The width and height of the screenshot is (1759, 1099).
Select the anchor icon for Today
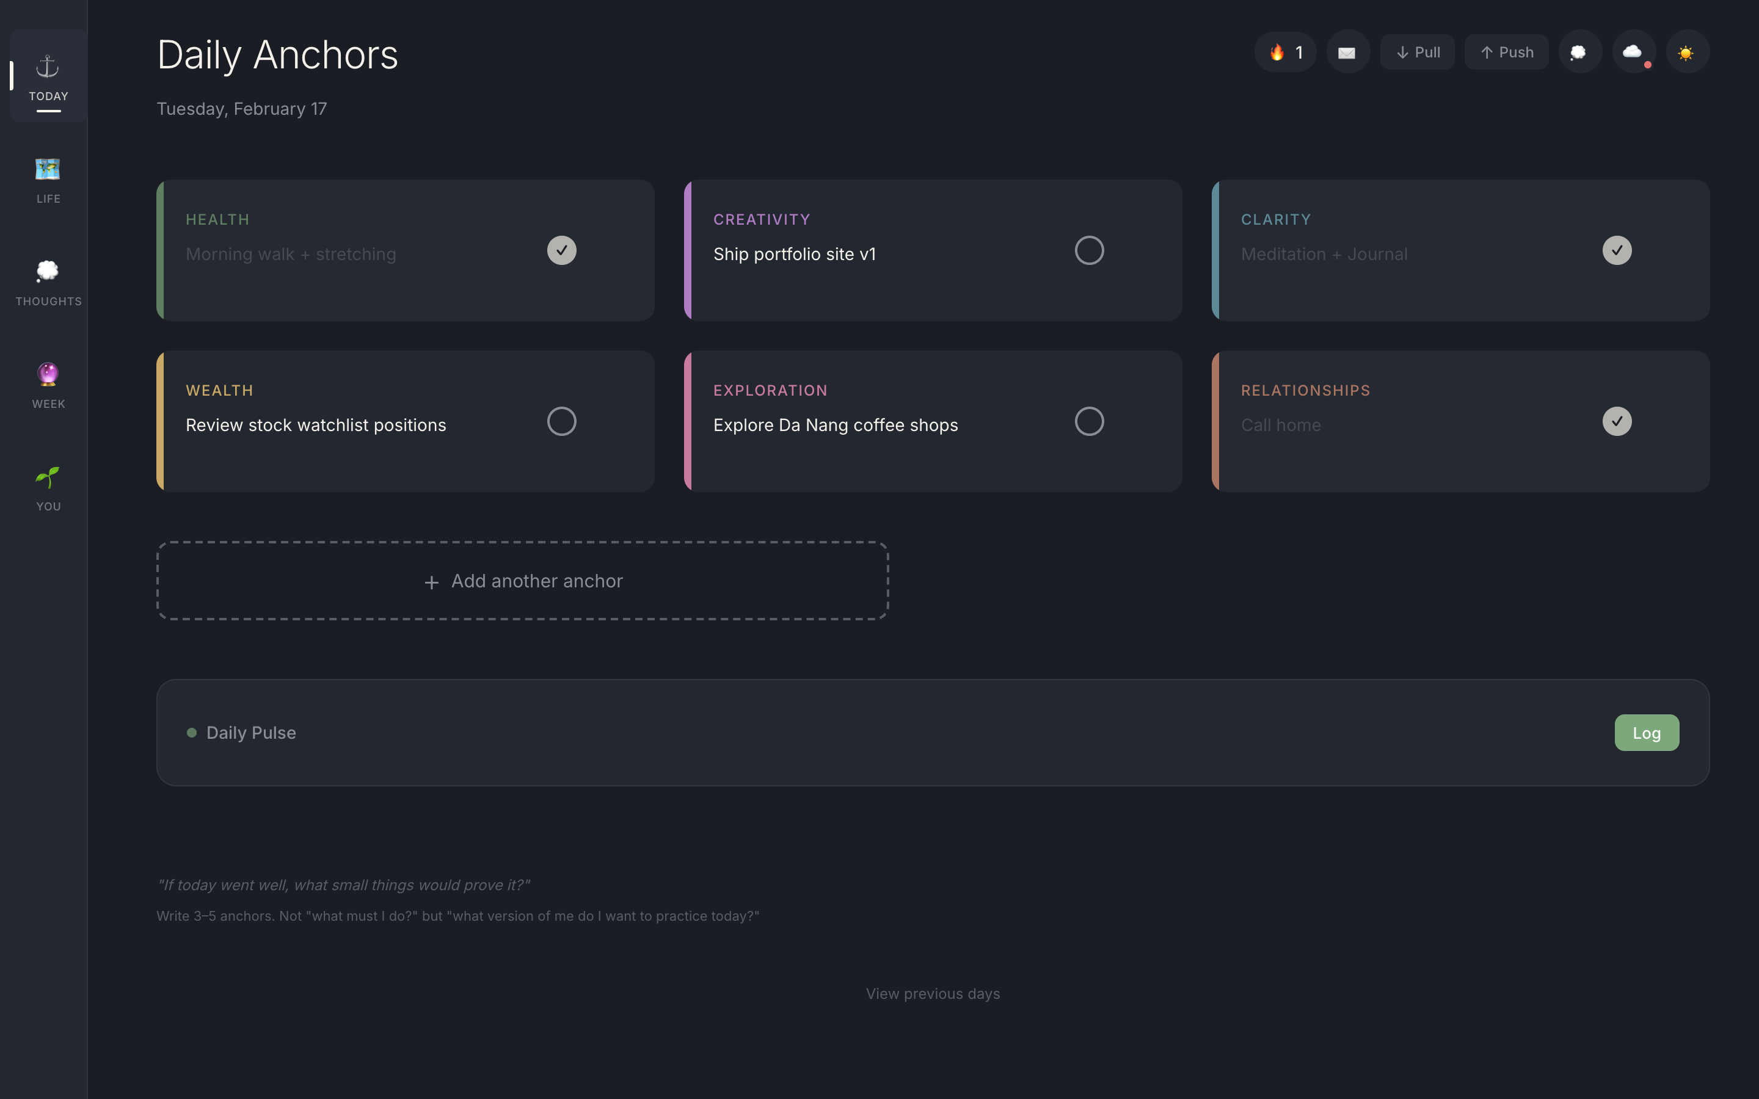click(47, 65)
